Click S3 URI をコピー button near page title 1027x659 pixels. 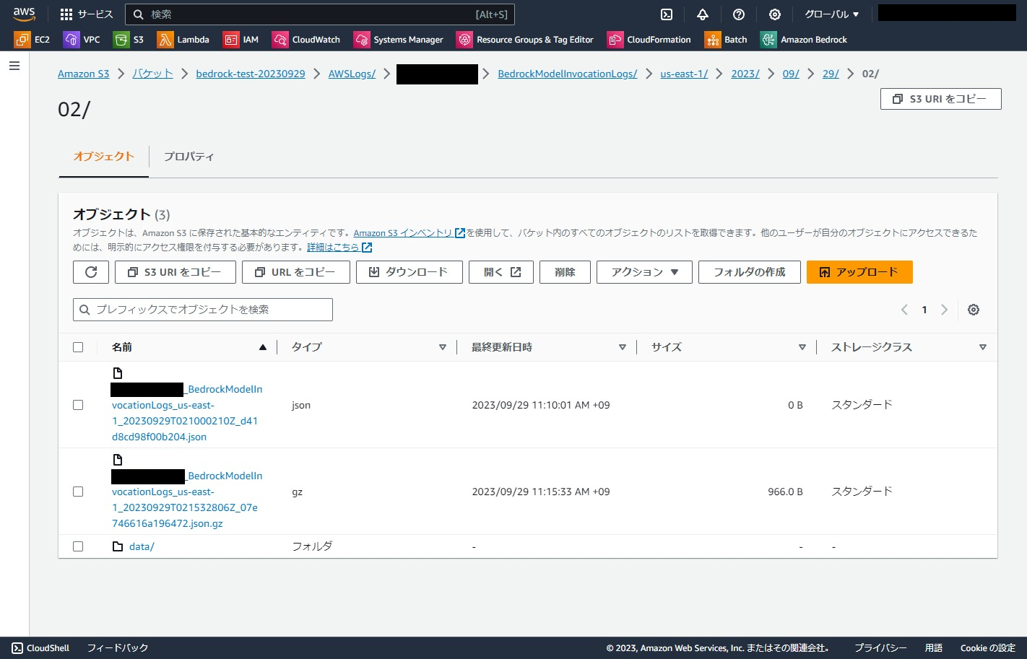(x=940, y=99)
